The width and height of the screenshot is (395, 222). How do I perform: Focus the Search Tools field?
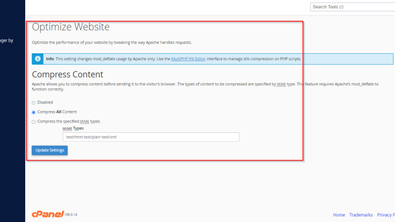click(353, 7)
